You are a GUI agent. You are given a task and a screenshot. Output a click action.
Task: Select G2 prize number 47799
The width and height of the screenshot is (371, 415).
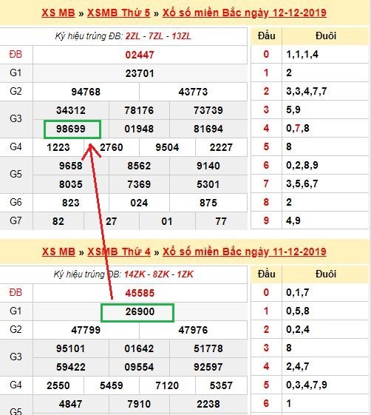pos(86,330)
